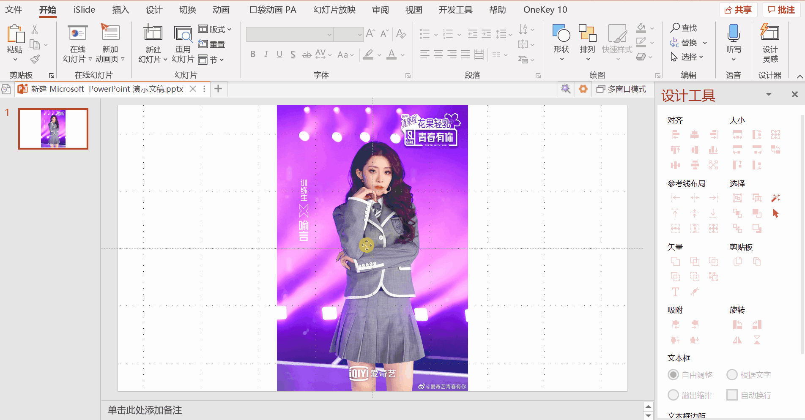The height and width of the screenshot is (420, 805).
Task: Click the align text left icon
Action: point(425,55)
